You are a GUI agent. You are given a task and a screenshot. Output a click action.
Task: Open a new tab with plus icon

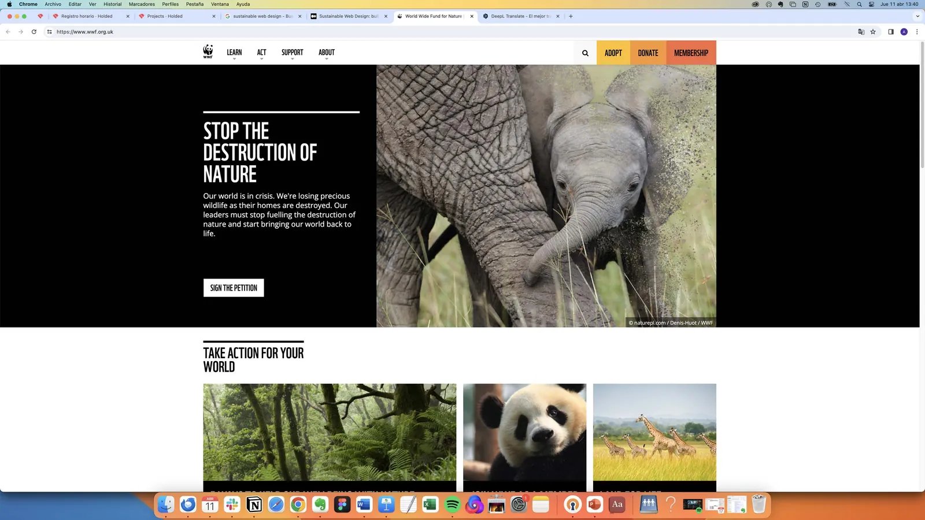point(571,16)
